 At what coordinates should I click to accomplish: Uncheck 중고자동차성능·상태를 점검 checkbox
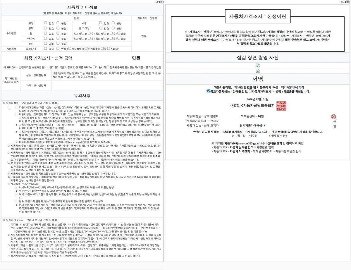coord(209,91)
